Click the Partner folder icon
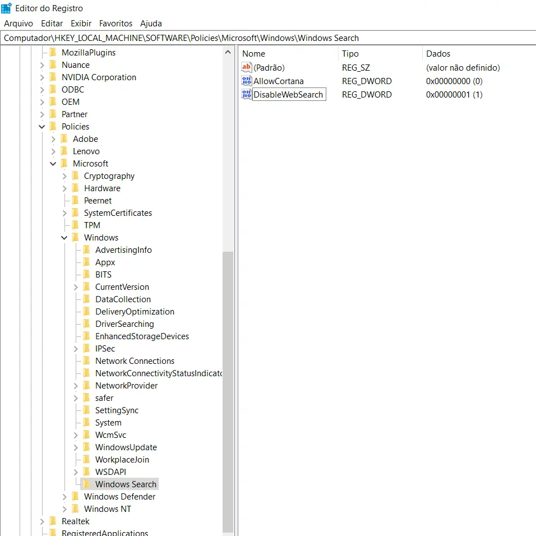 (x=53, y=114)
